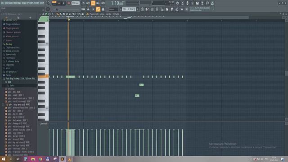Select the Slice tool in piano roll

pyautogui.click(x=73, y=14)
